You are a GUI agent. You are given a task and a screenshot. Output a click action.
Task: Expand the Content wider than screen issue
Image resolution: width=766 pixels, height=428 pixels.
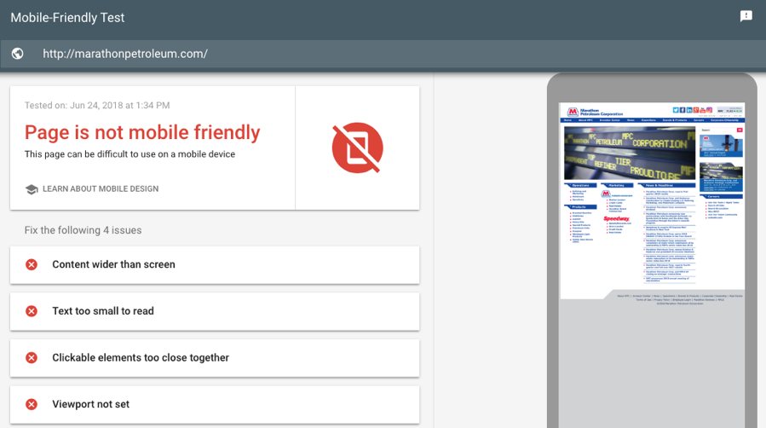[215, 265]
